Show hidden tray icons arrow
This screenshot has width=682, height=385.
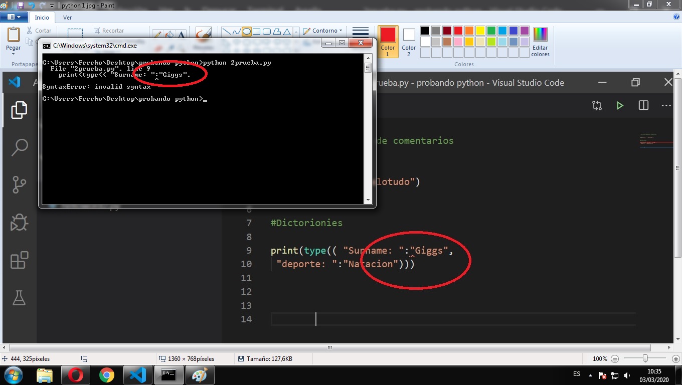[x=590, y=375]
